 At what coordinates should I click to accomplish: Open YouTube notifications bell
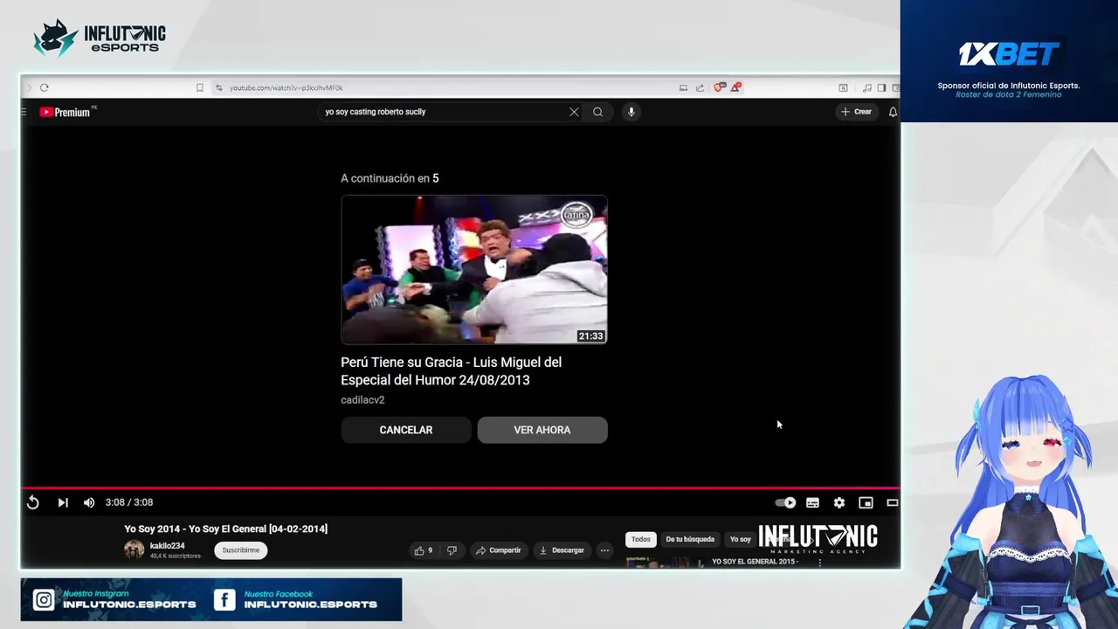pyautogui.click(x=893, y=112)
